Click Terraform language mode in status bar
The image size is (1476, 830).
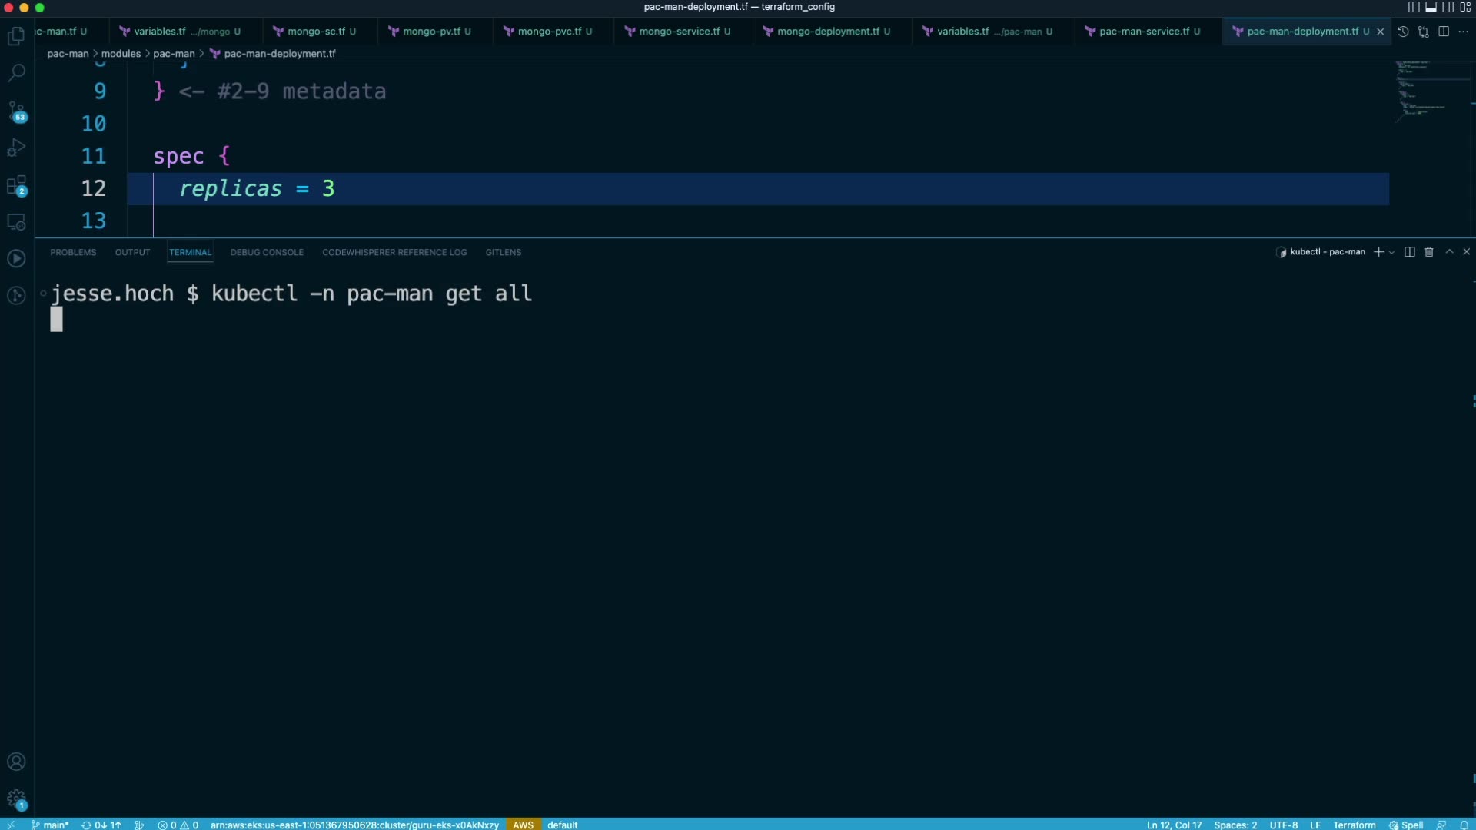tap(1354, 825)
